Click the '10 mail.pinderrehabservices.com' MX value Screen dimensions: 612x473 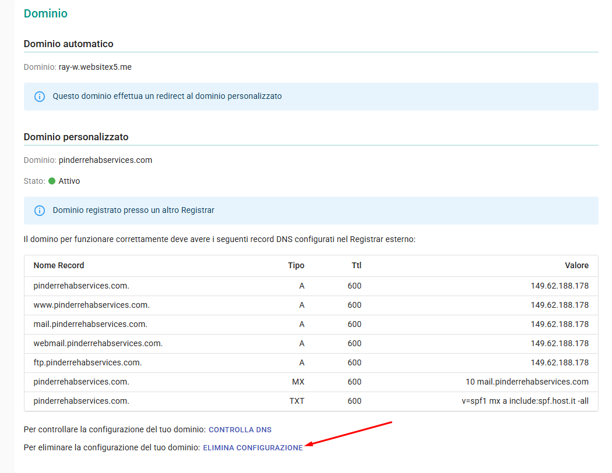[x=527, y=382]
